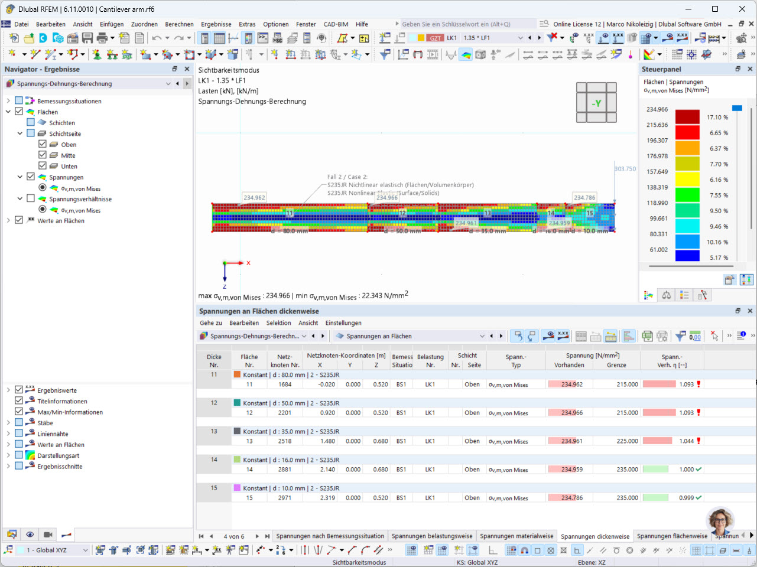The height and width of the screenshot is (567, 757).
Task: Click the Save file icon in the toolbar
Action: coord(87,38)
